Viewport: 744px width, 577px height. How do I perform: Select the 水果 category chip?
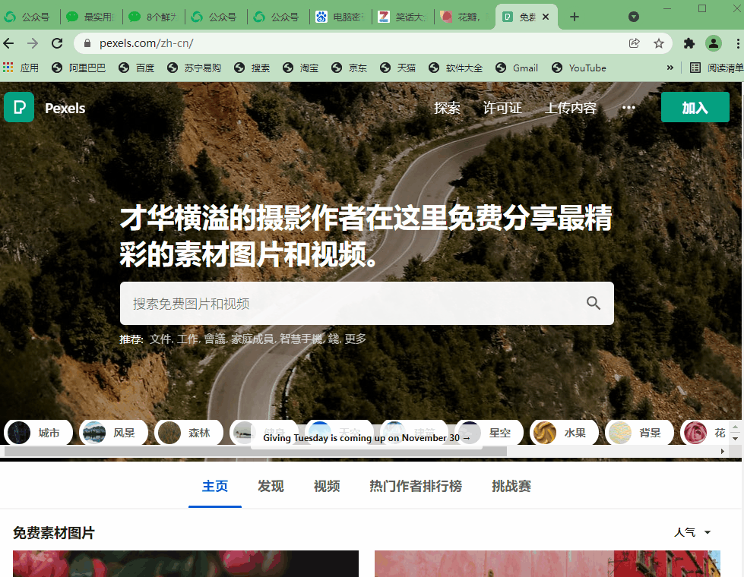(x=564, y=432)
